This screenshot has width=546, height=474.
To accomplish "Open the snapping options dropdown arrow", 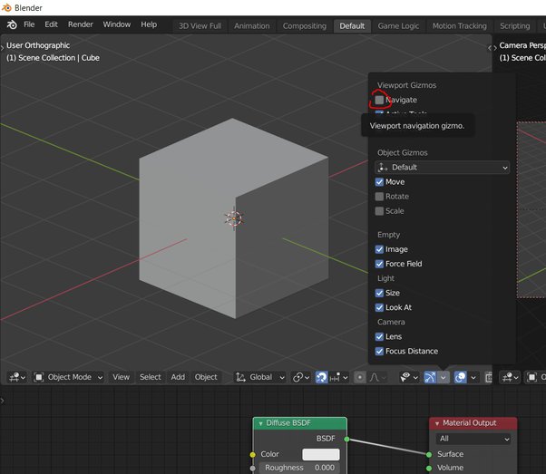I will click(x=345, y=377).
